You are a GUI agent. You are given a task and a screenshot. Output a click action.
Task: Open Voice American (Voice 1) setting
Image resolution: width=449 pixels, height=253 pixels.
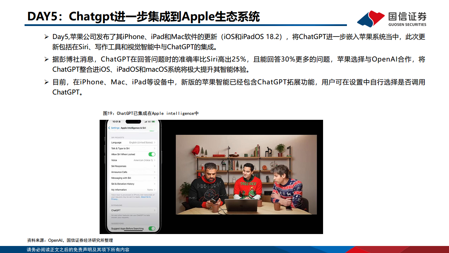click(133, 160)
